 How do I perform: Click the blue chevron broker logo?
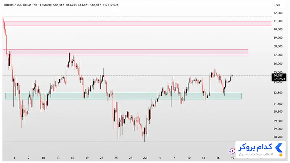click(x=278, y=148)
